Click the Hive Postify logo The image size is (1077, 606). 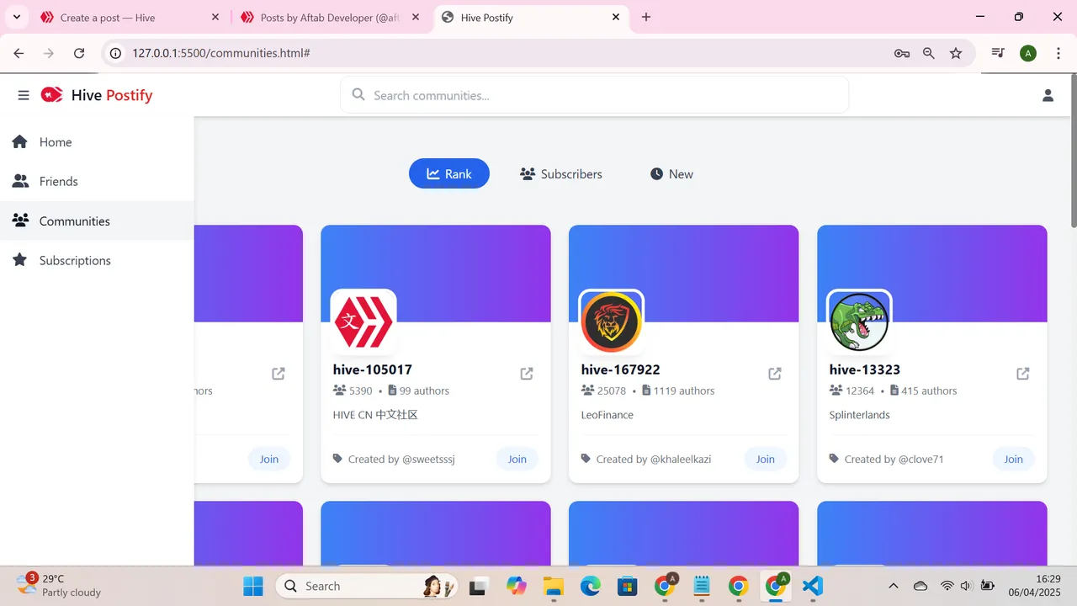point(97,95)
